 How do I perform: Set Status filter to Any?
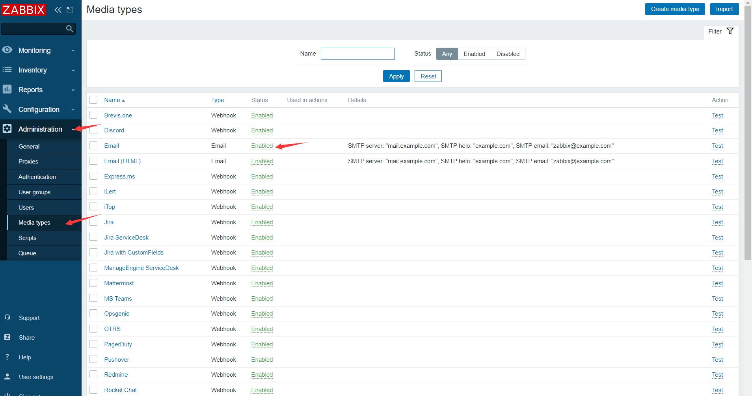click(447, 54)
